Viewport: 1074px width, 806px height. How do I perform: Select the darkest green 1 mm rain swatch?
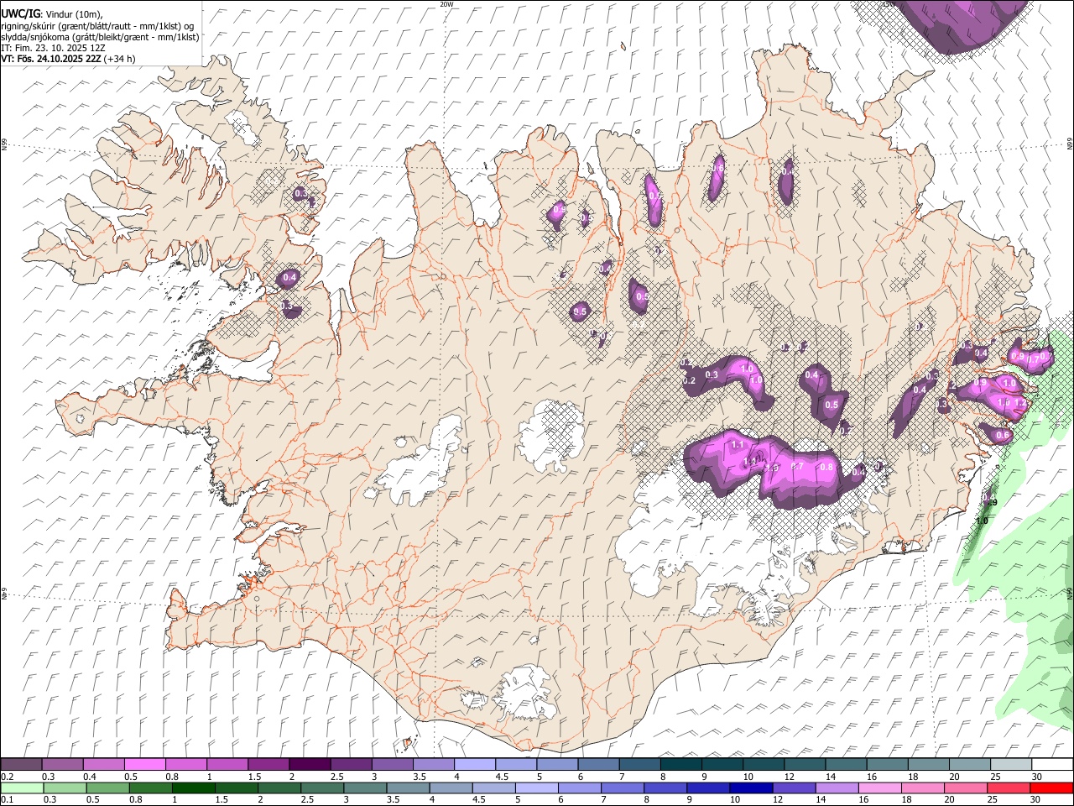pyautogui.click(x=193, y=788)
